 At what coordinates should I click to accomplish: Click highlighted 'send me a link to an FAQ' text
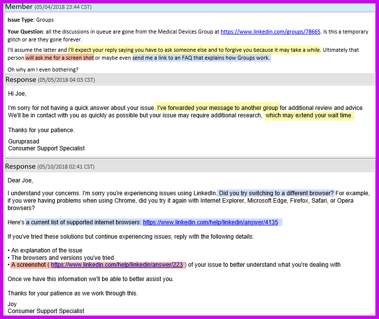click(202, 58)
